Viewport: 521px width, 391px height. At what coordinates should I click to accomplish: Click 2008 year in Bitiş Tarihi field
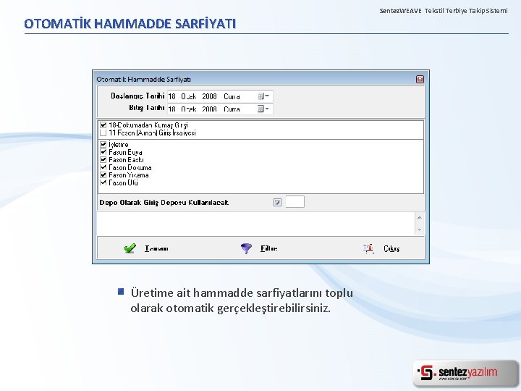209,109
